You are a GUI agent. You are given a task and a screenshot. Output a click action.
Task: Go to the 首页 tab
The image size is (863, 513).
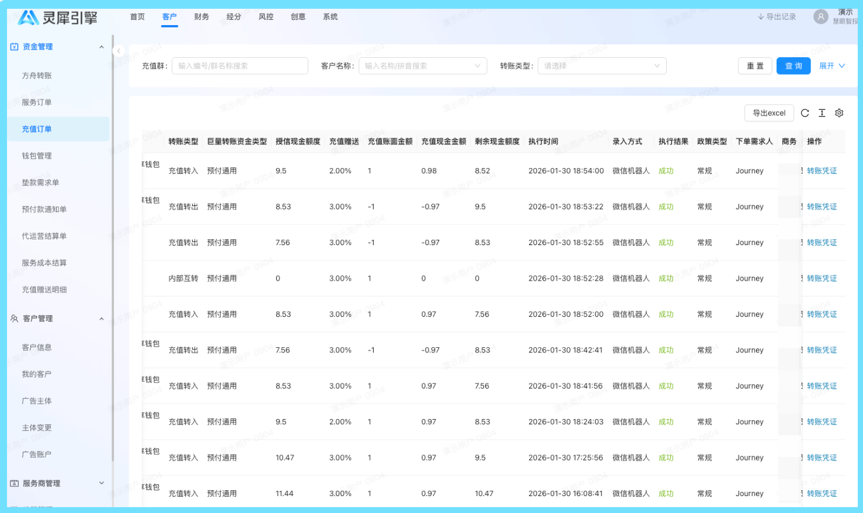[x=137, y=17]
